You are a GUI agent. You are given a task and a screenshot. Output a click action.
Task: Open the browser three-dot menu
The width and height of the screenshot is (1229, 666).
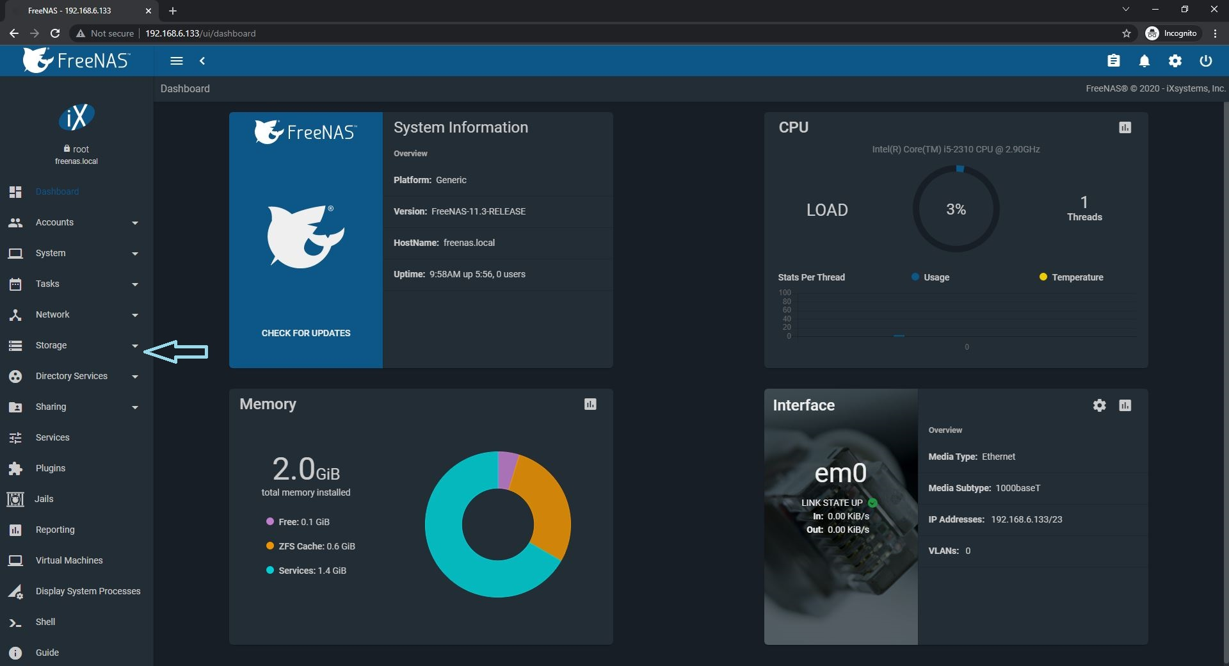pyautogui.click(x=1215, y=33)
